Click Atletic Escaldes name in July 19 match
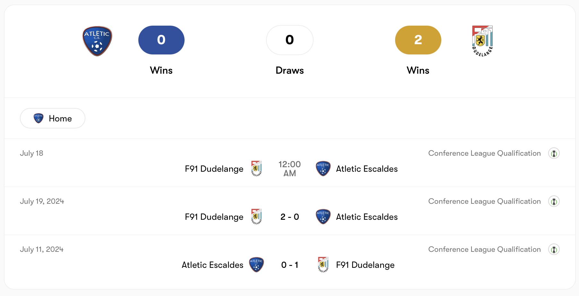 point(367,217)
